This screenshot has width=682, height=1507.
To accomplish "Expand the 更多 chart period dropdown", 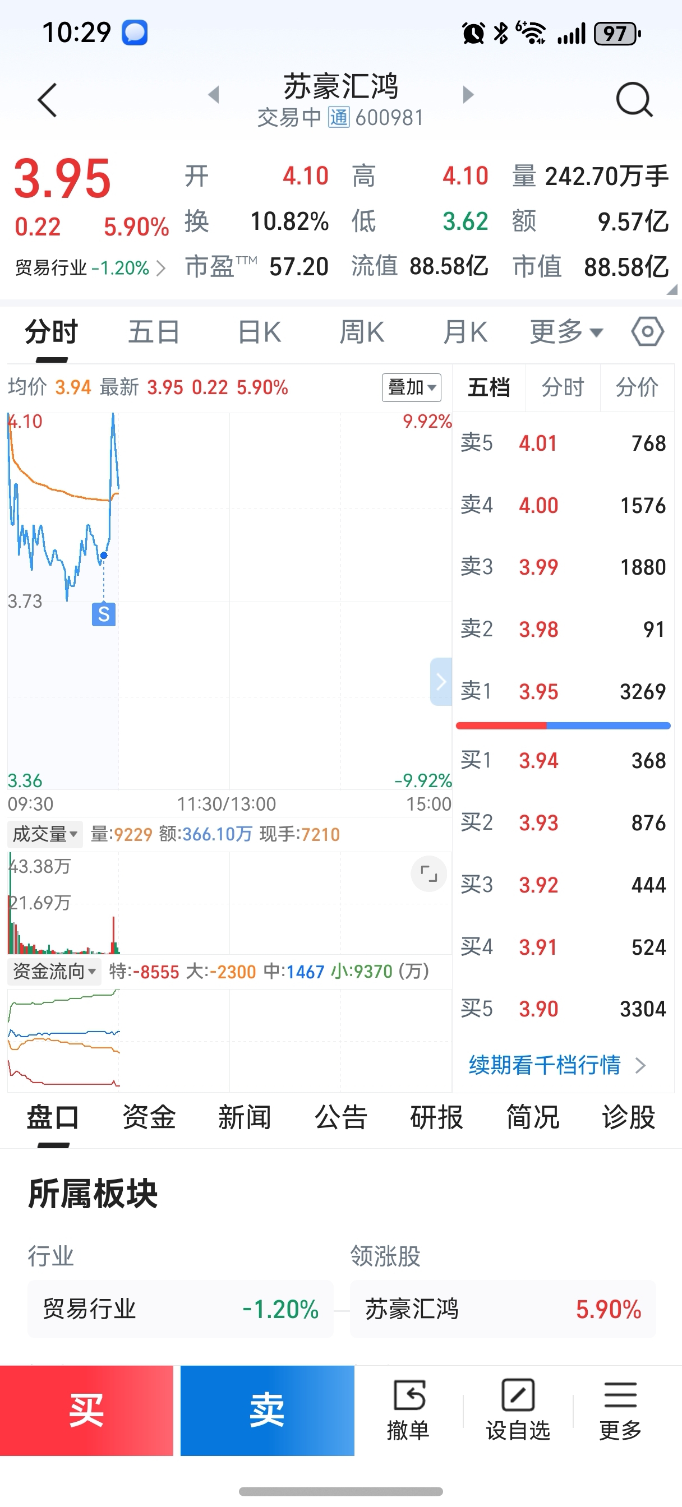I will [566, 332].
